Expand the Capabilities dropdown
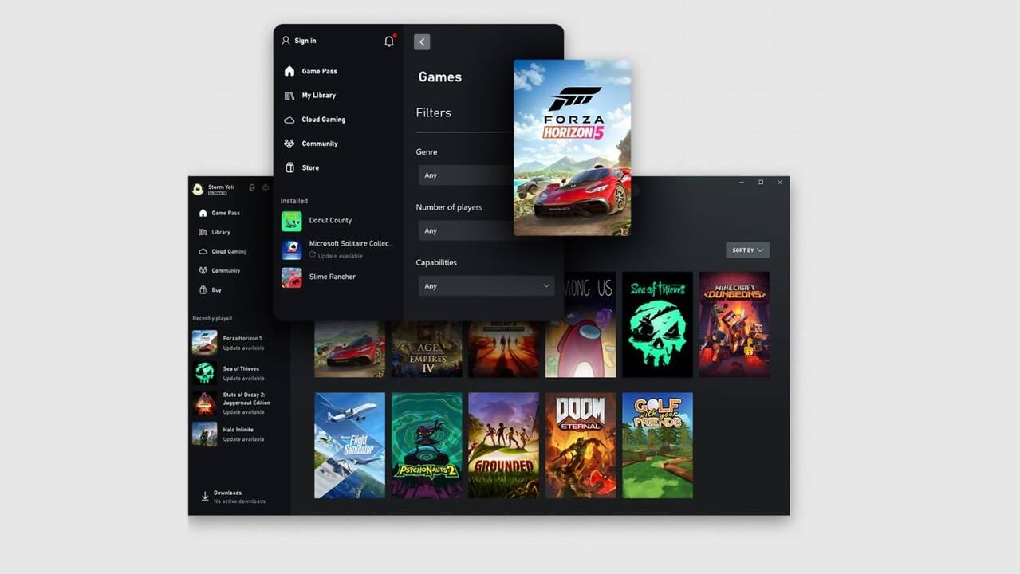1020x574 pixels. point(486,286)
